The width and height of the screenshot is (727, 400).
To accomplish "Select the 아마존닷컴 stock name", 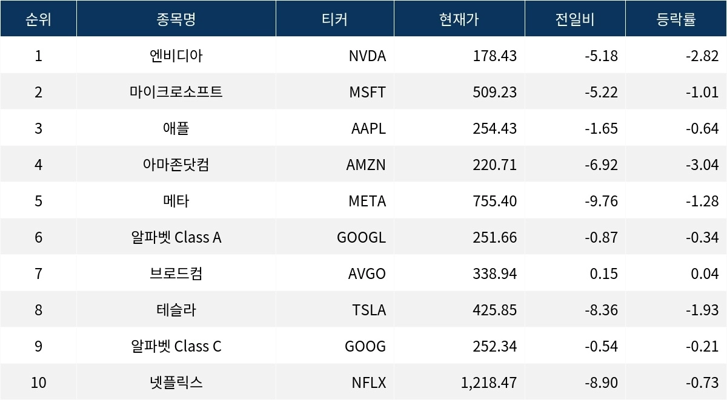I will [176, 165].
